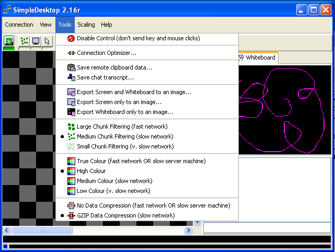
Task: Click the blue square status indicator
Action: point(5,246)
